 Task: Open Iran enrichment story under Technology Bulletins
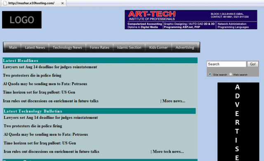(x=52, y=152)
